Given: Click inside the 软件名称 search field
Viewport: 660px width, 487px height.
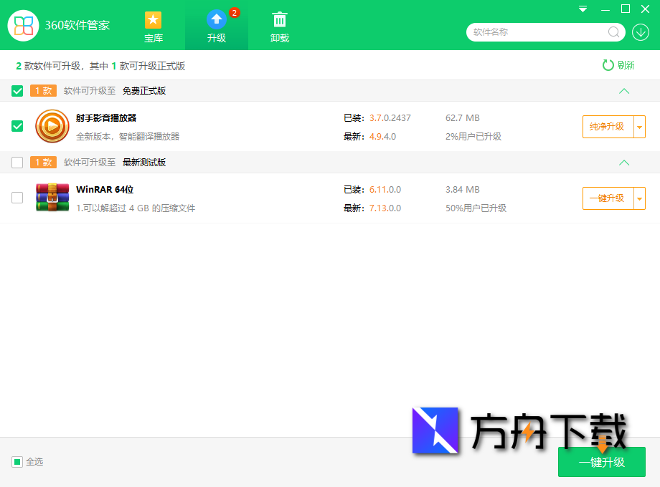Looking at the screenshot, I should pyautogui.click(x=538, y=32).
